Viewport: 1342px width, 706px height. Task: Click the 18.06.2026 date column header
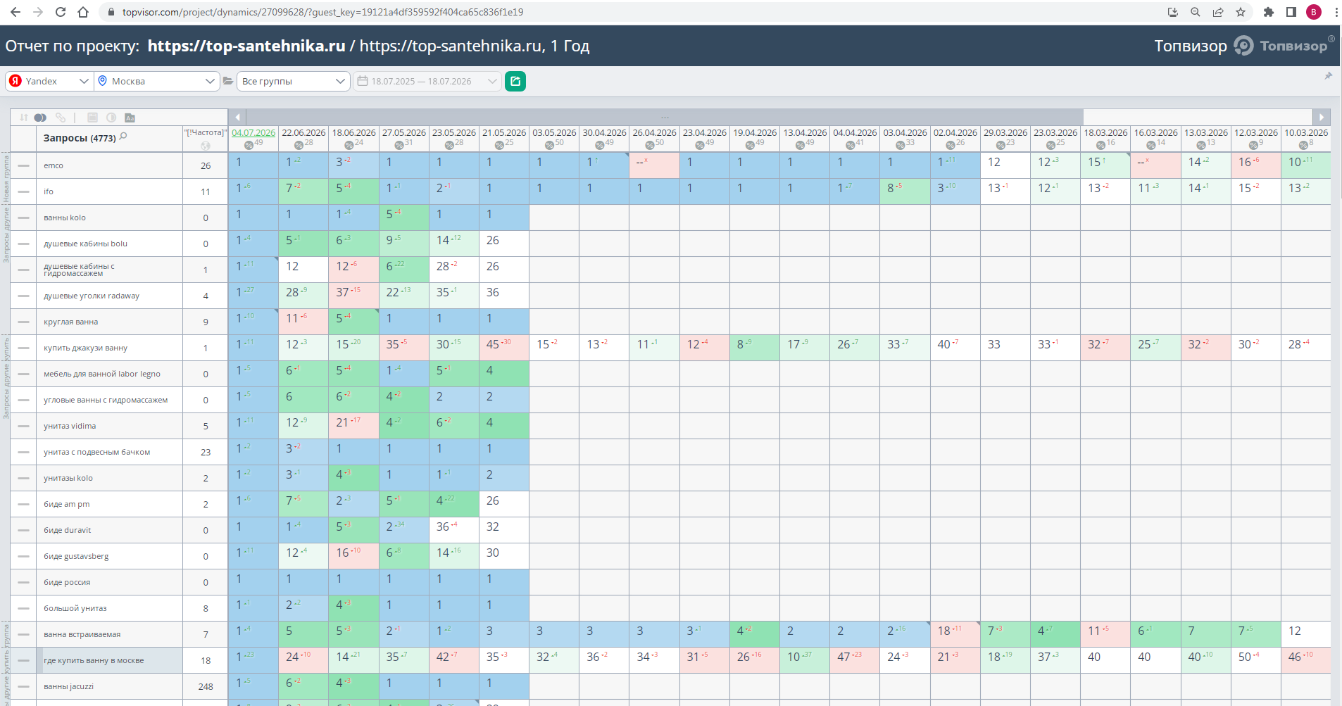[353, 132]
